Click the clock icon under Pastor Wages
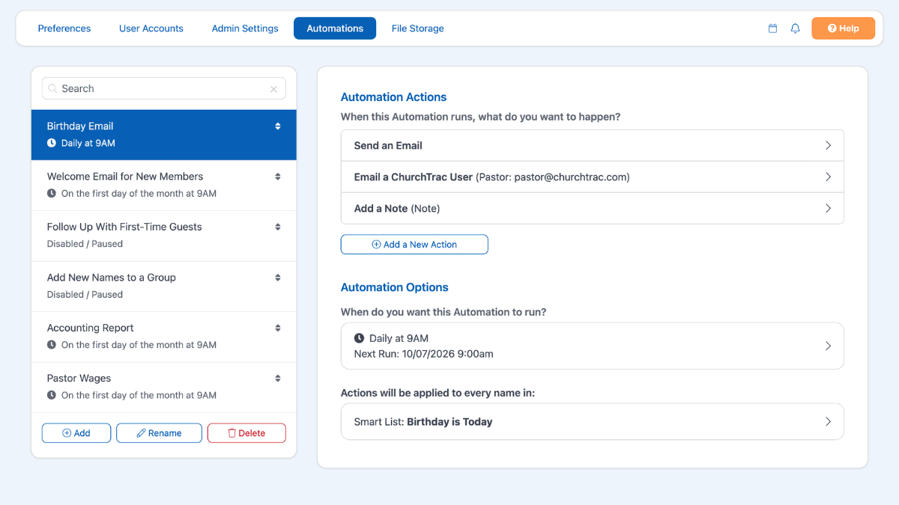This screenshot has height=505, width=899. pyautogui.click(x=52, y=395)
